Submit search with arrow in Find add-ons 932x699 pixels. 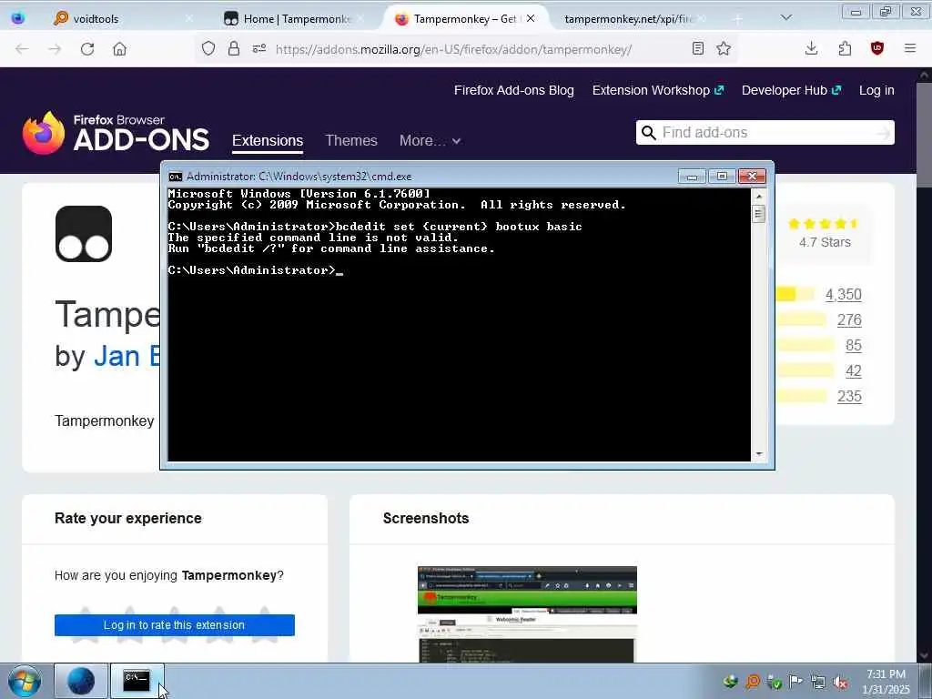[884, 133]
